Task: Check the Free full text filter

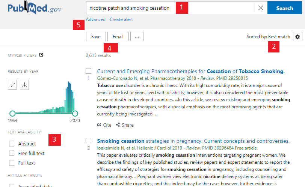Action: point(12,153)
